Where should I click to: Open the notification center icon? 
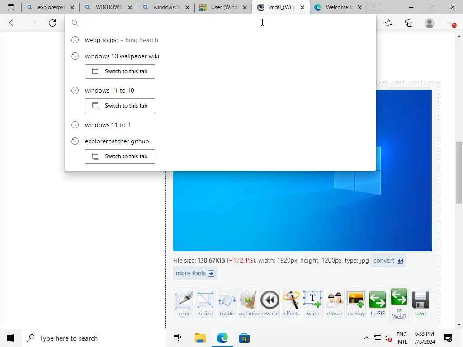pyautogui.click(x=448, y=338)
